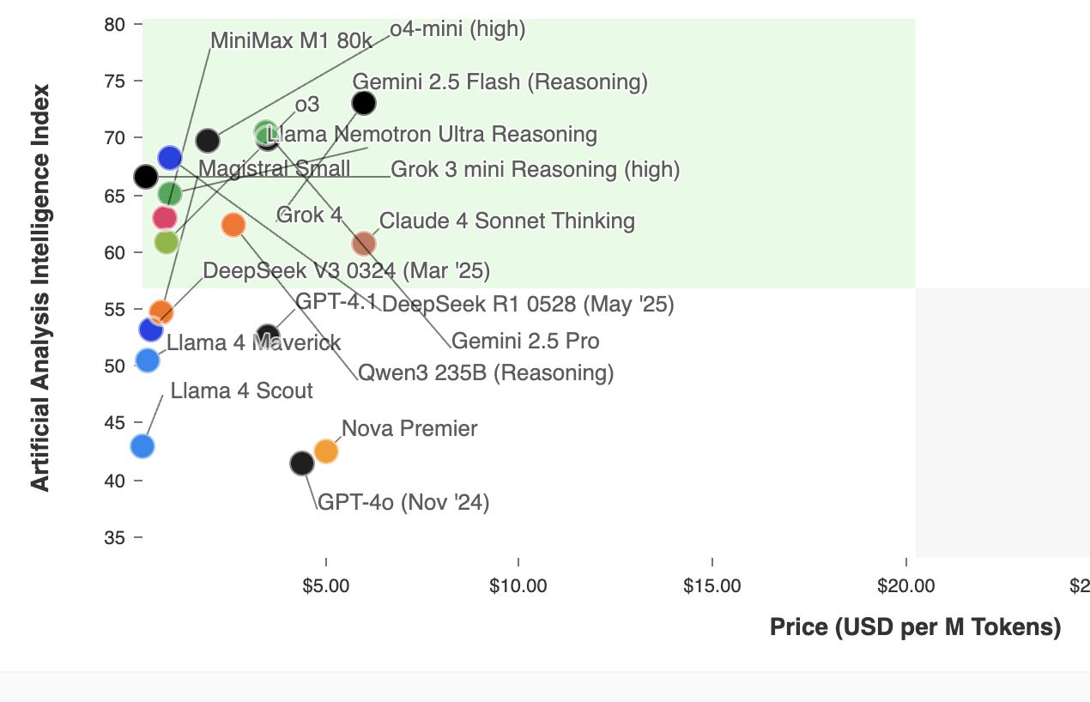Click the Qwen3 235B (Reasoning) orange point
The width and height of the screenshot is (1090, 702).
pyautogui.click(x=233, y=225)
